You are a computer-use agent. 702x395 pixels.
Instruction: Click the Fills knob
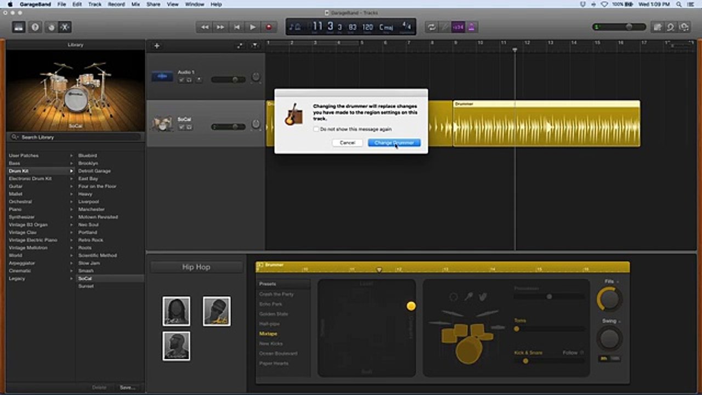609,298
